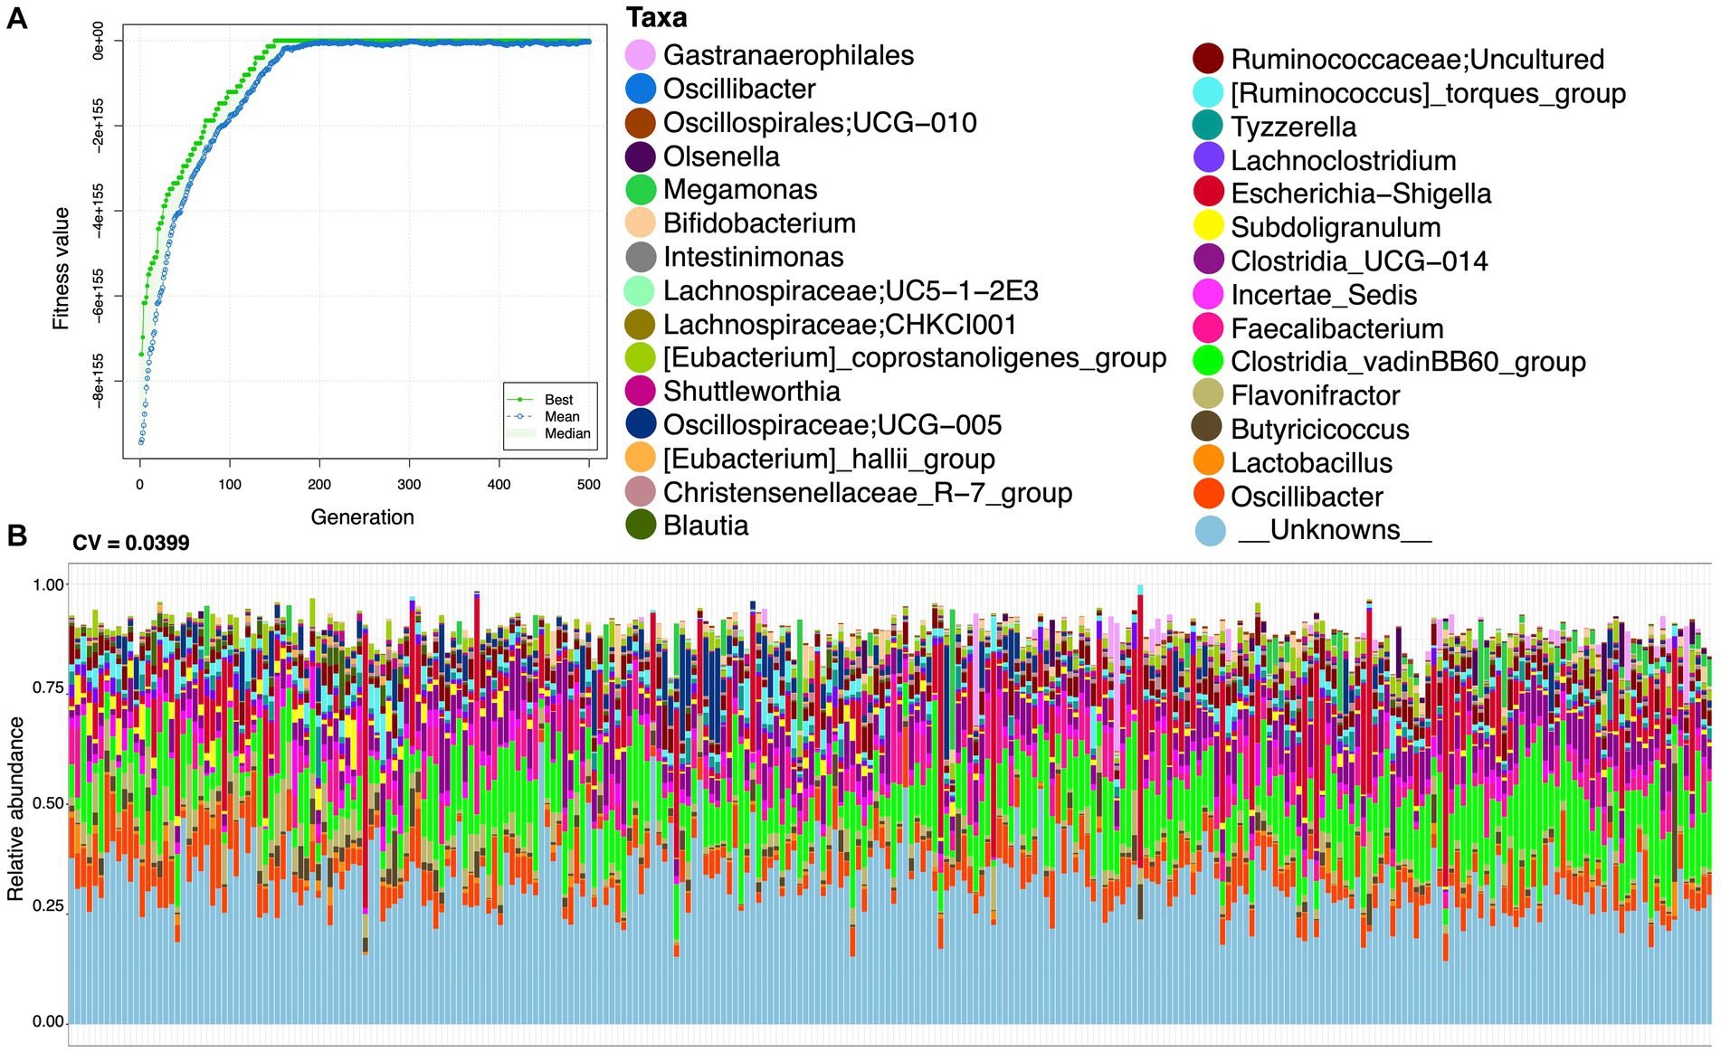Select the Incertae_Sedis magenta swatch

(x=1208, y=294)
